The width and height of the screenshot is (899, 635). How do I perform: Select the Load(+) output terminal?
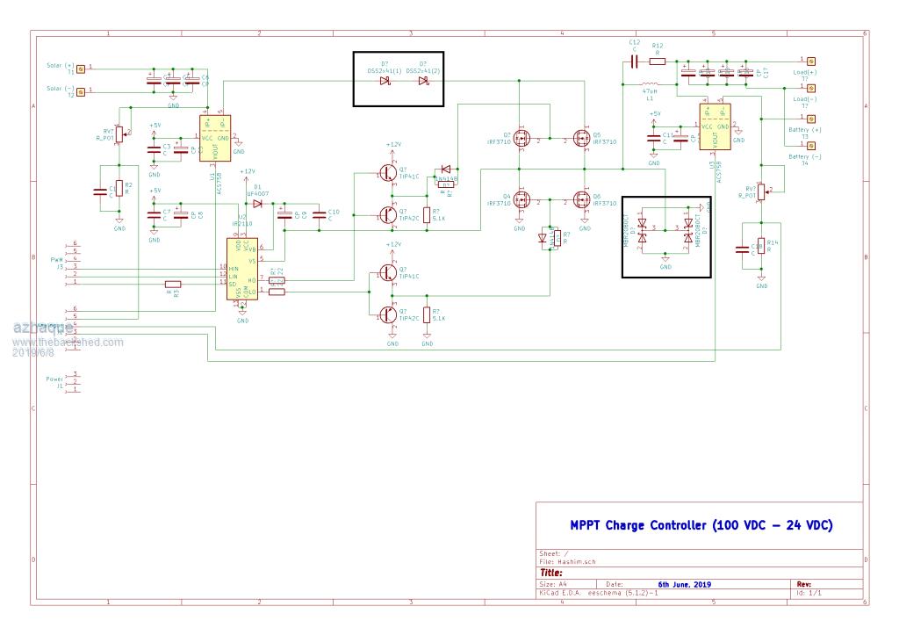(x=811, y=62)
